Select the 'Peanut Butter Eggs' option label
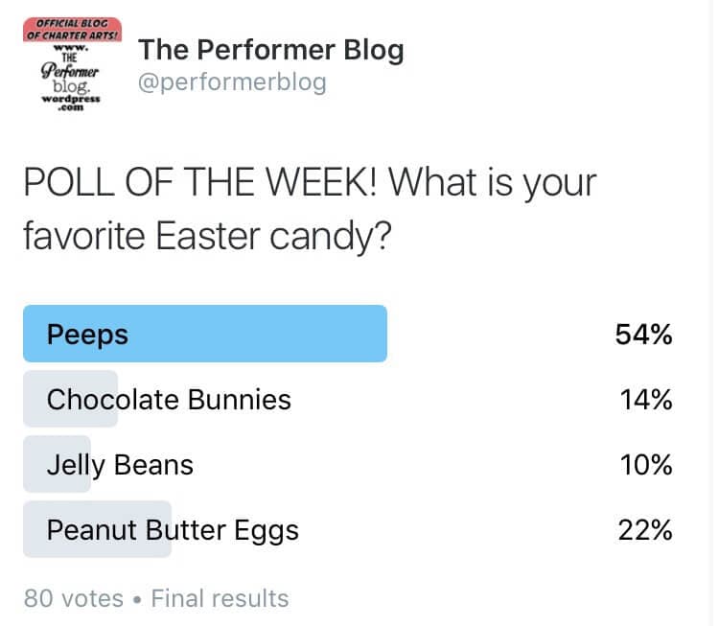The height and width of the screenshot is (626, 719). [x=173, y=529]
